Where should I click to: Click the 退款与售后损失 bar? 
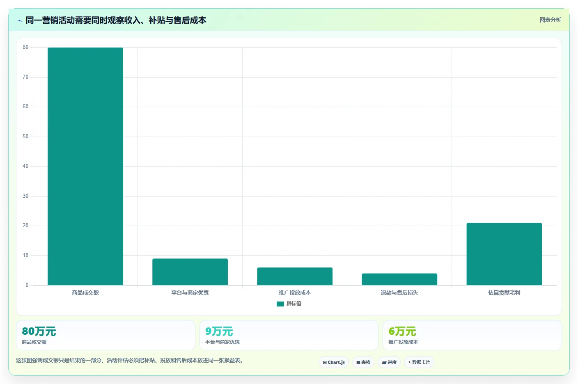[399, 279]
